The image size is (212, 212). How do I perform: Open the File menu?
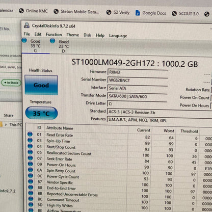[x=27, y=34]
